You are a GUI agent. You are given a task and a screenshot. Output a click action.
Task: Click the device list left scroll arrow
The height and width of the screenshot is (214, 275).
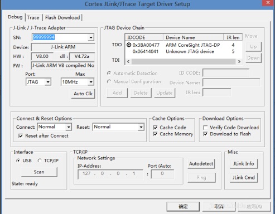128,61
